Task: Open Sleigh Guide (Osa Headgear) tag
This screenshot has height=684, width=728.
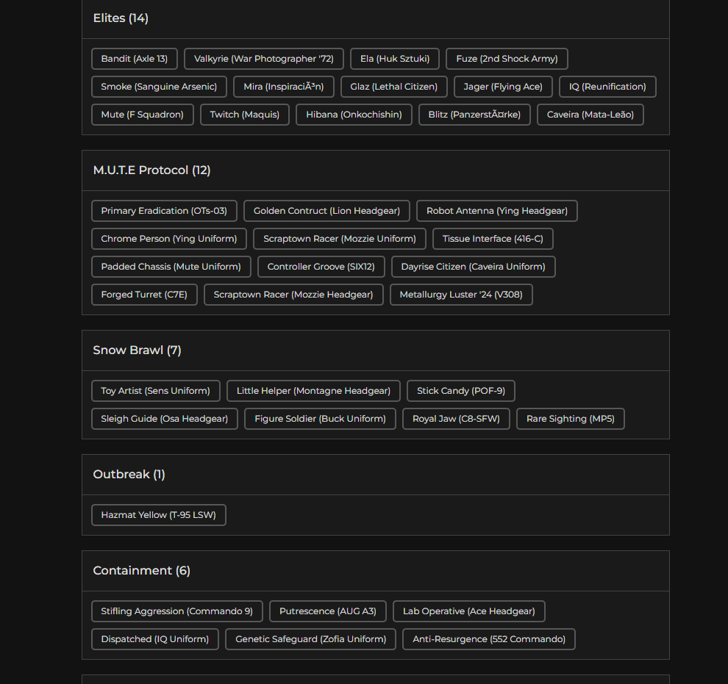Action: pos(165,419)
